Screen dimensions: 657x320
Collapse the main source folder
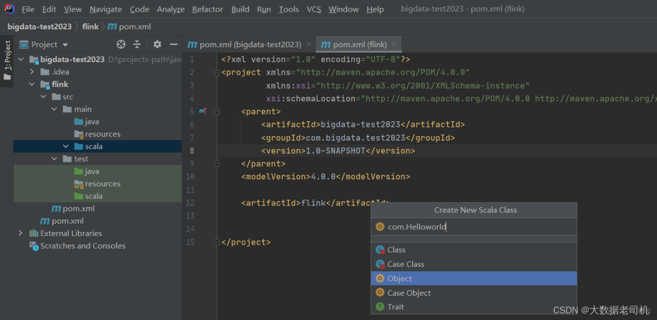(x=54, y=109)
